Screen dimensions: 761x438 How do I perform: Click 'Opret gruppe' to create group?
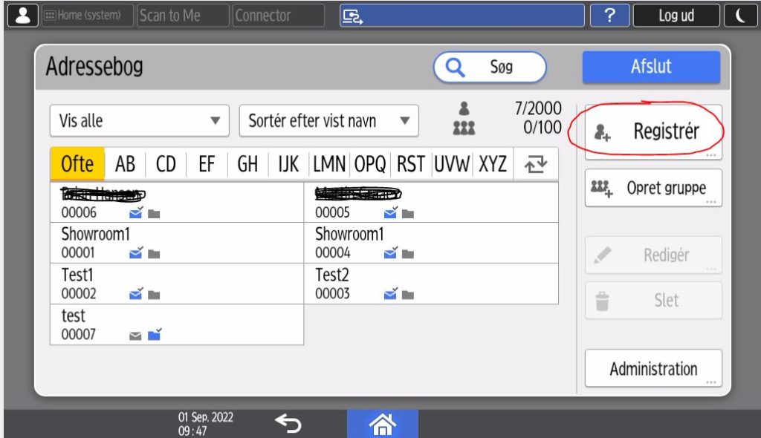pos(653,188)
